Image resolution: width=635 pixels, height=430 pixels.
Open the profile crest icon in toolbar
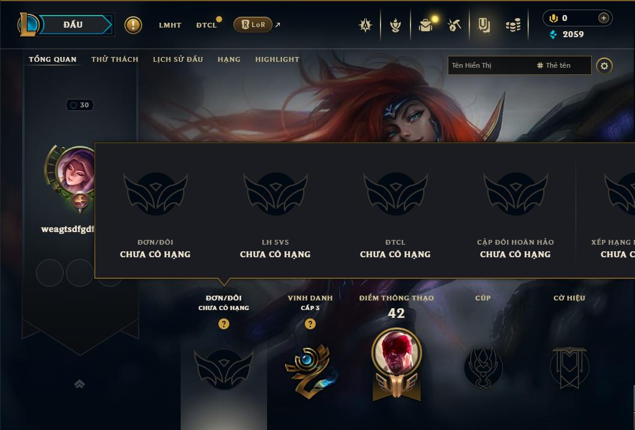coord(396,25)
